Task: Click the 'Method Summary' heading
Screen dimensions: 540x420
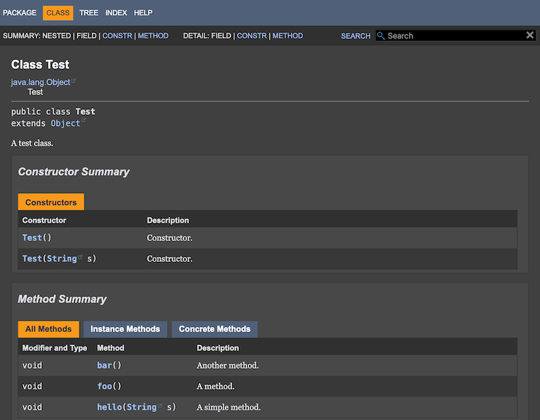Action: tap(62, 299)
